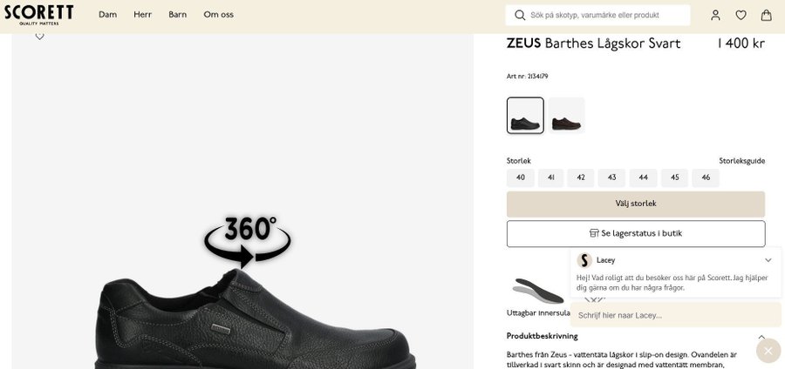Collapse the Produktbeskrivning section
Screen dimensions: 785x369
point(761,337)
